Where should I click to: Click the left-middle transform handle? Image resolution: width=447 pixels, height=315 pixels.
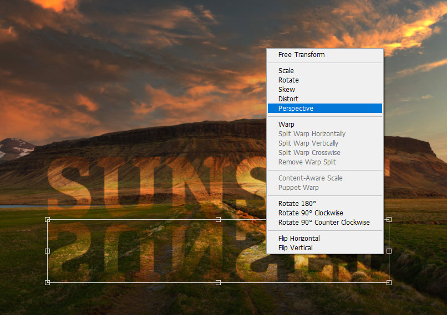[47, 251]
